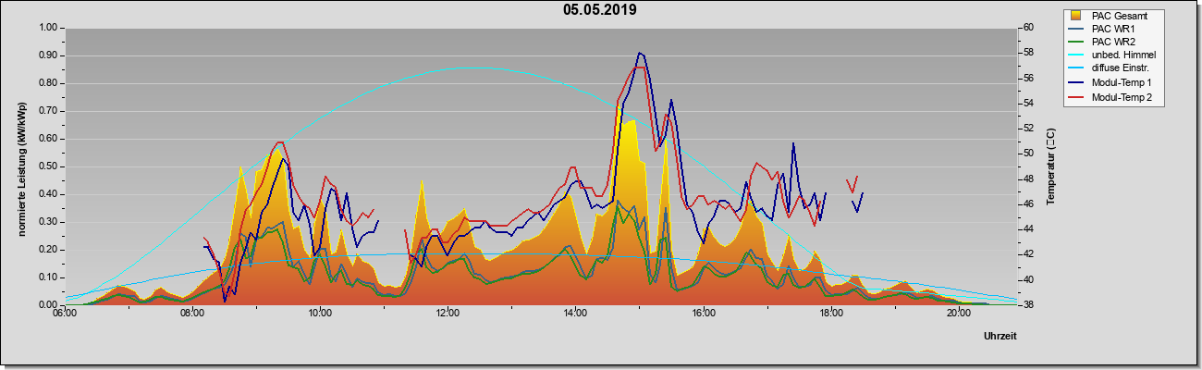Click the diffuse Einstr. legend line marker
Image resolution: width=1202 pixels, height=370 pixels.
pyautogui.click(x=1076, y=69)
